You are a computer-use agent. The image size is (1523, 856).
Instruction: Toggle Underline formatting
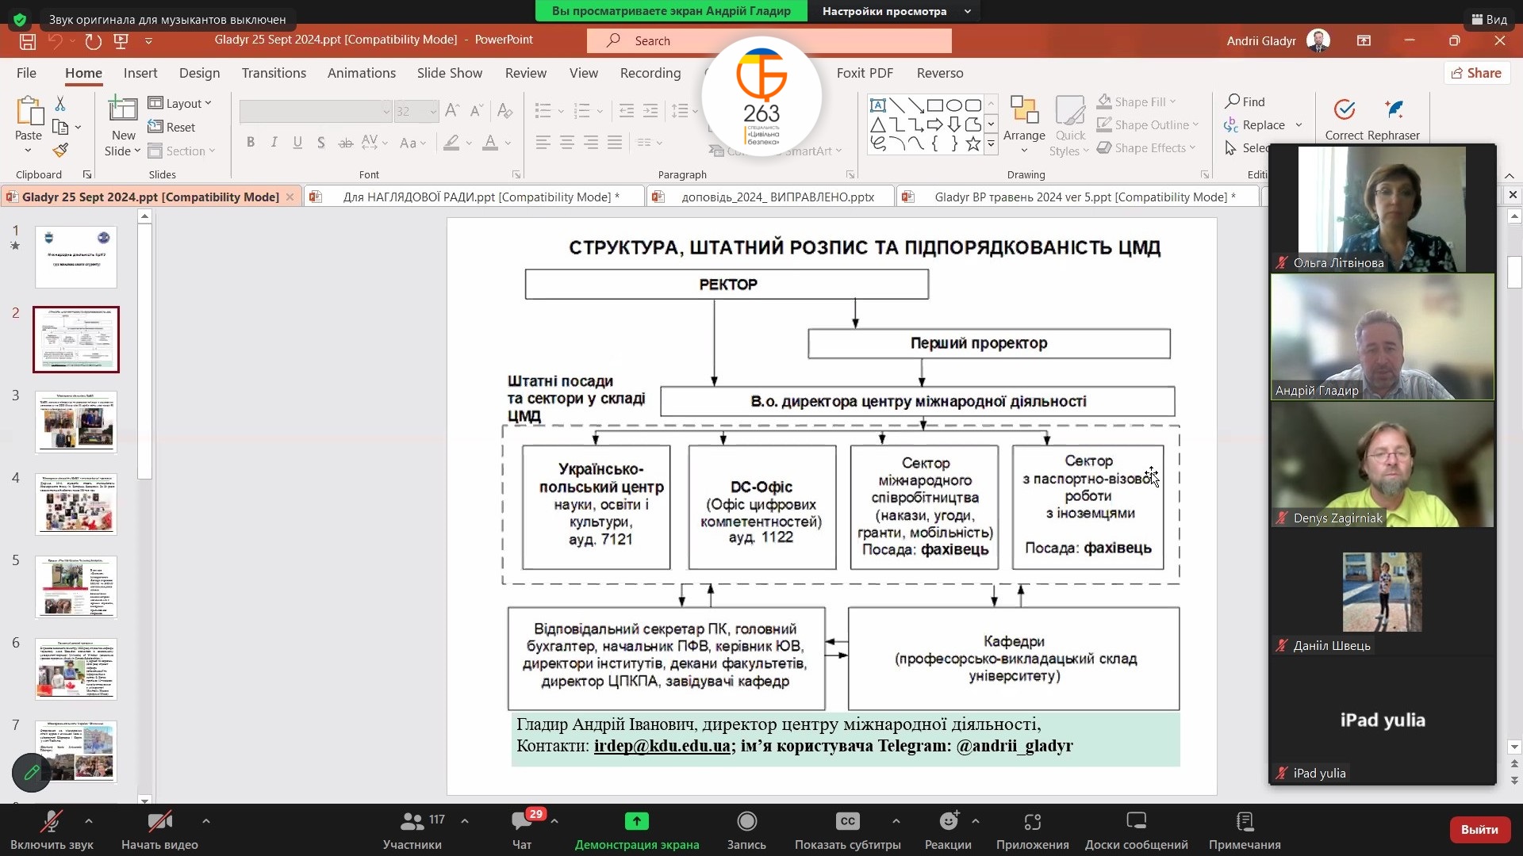coord(297,143)
